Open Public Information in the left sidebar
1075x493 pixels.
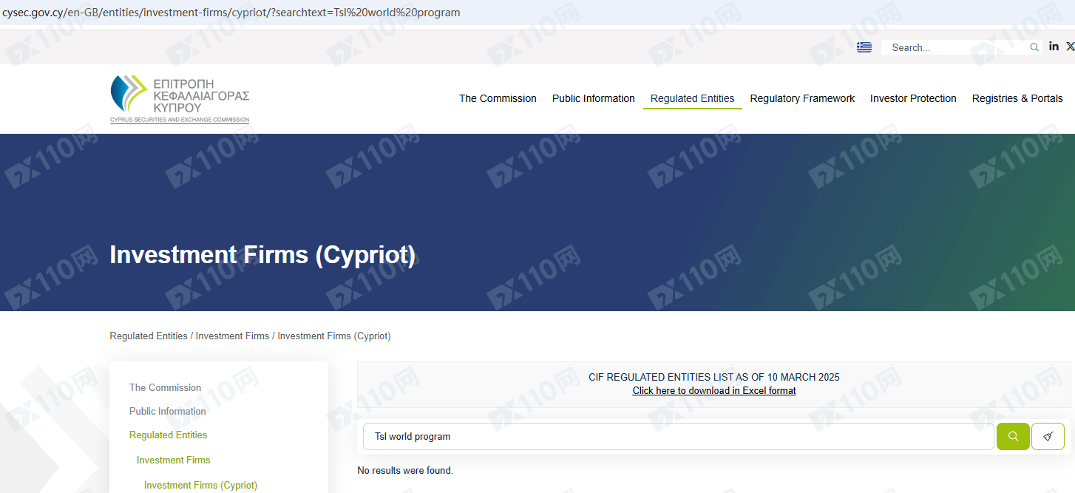pos(167,411)
